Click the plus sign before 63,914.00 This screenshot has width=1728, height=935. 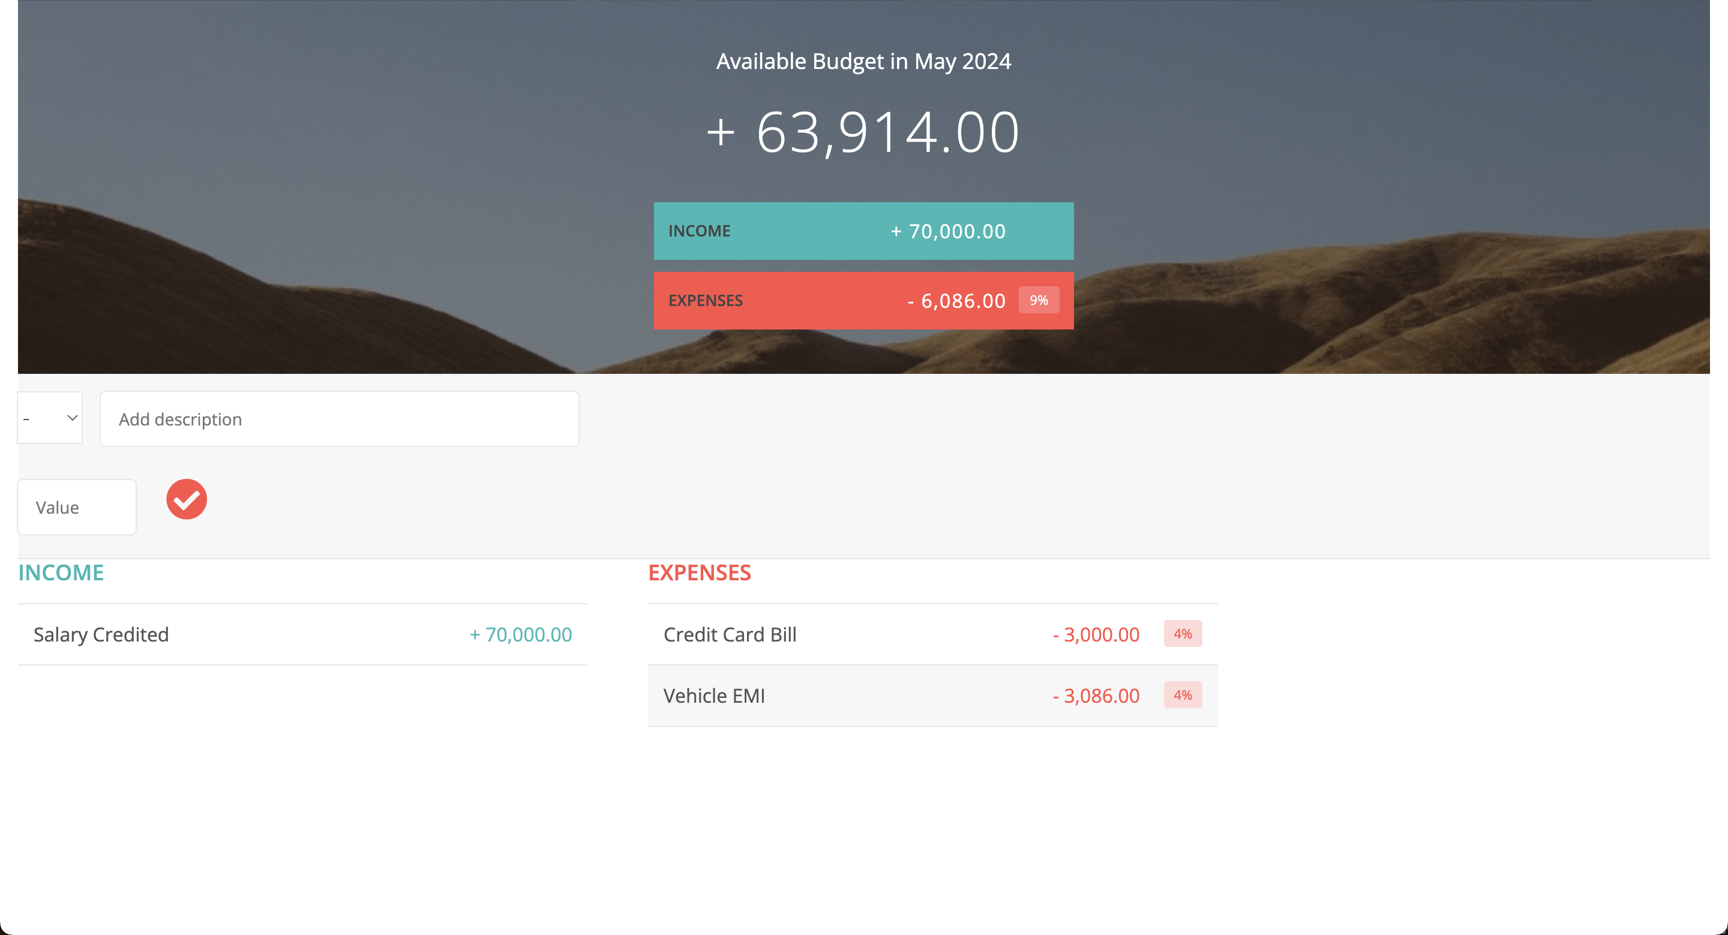(721, 131)
